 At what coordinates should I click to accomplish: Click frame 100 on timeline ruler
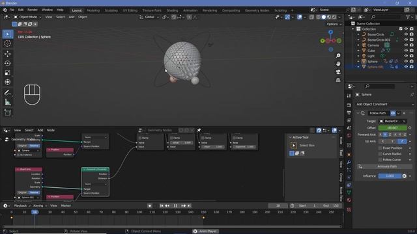pos(139,213)
